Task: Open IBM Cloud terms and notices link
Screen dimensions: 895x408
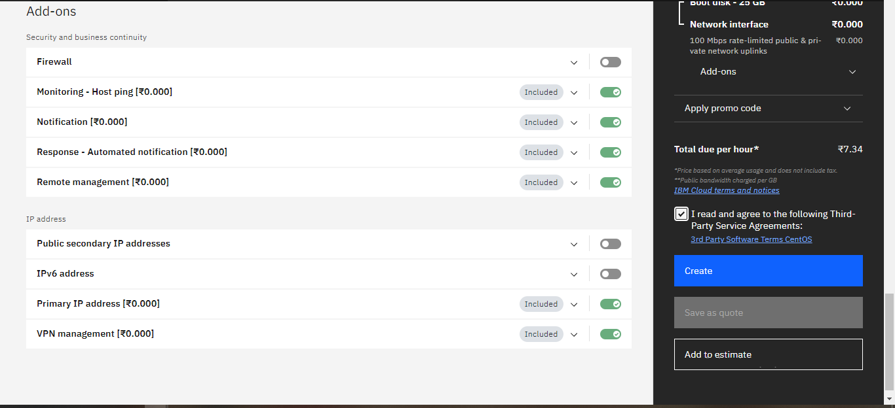Action: coord(727,190)
